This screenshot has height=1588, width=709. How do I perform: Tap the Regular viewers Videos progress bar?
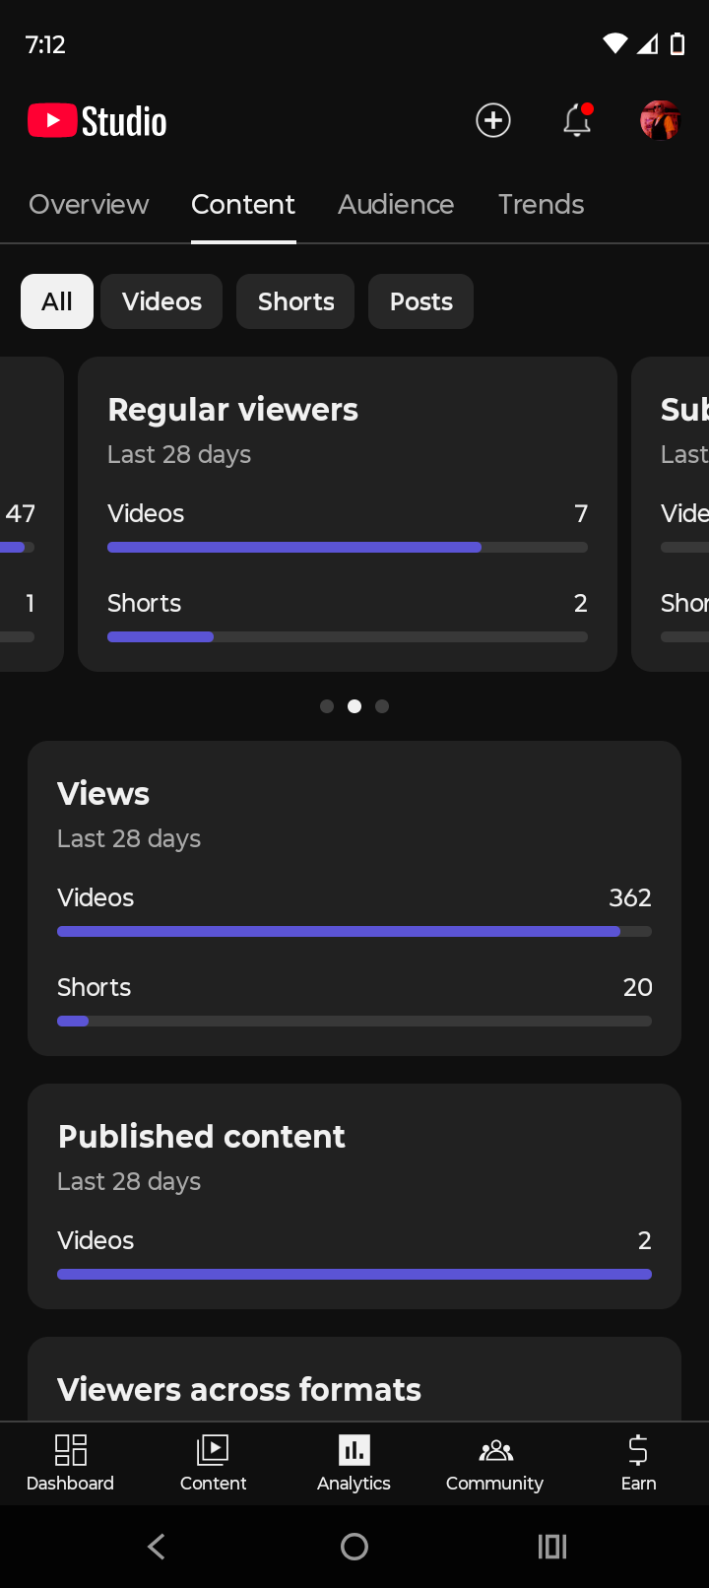pos(347,548)
